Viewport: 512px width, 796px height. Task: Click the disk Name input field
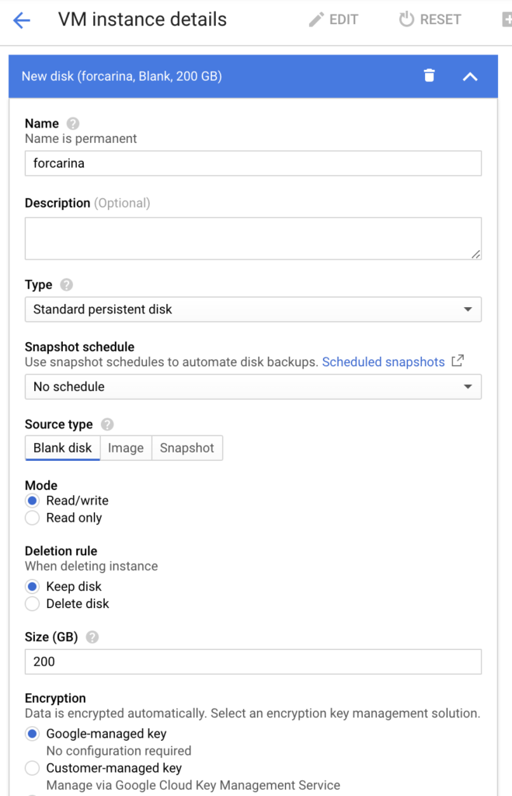click(253, 163)
